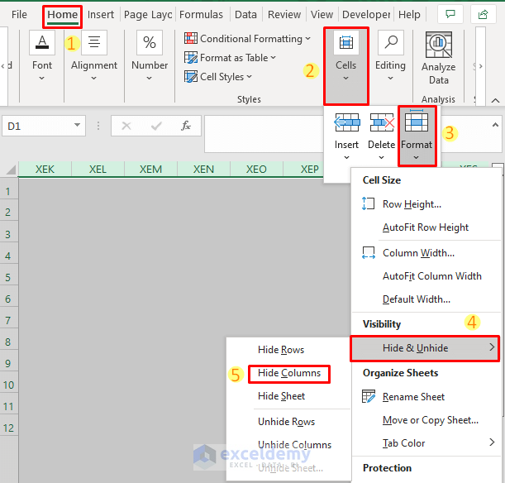Select AutoFit Row Height
The width and height of the screenshot is (505, 483).
tap(426, 227)
